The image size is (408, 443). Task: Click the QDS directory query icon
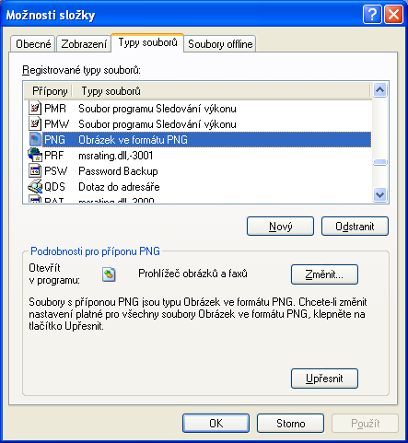tap(35, 186)
